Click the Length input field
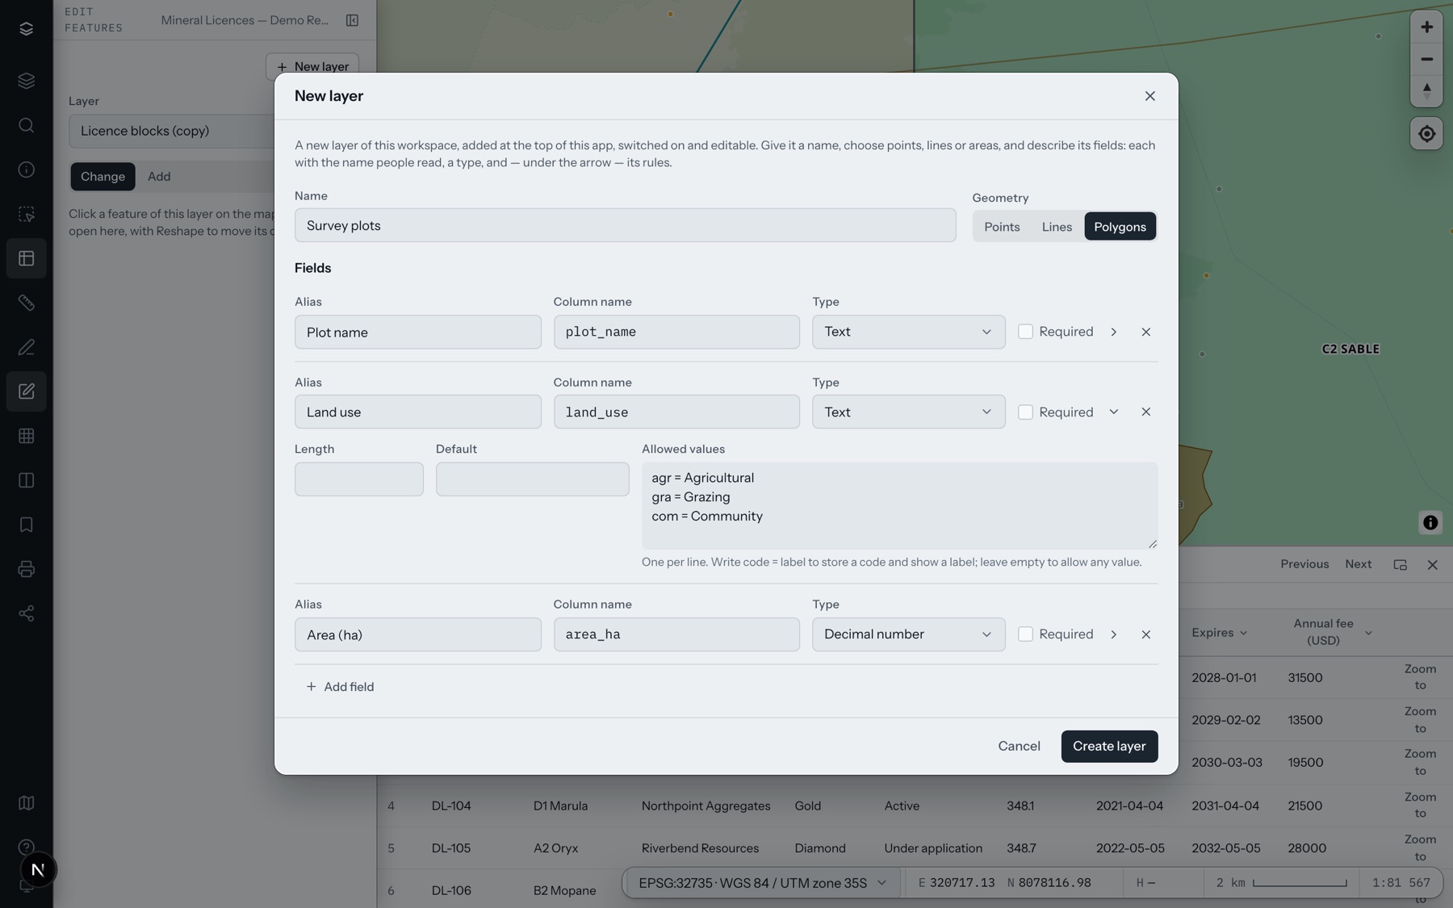Image resolution: width=1453 pixels, height=908 pixels. pyautogui.click(x=358, y=479)
